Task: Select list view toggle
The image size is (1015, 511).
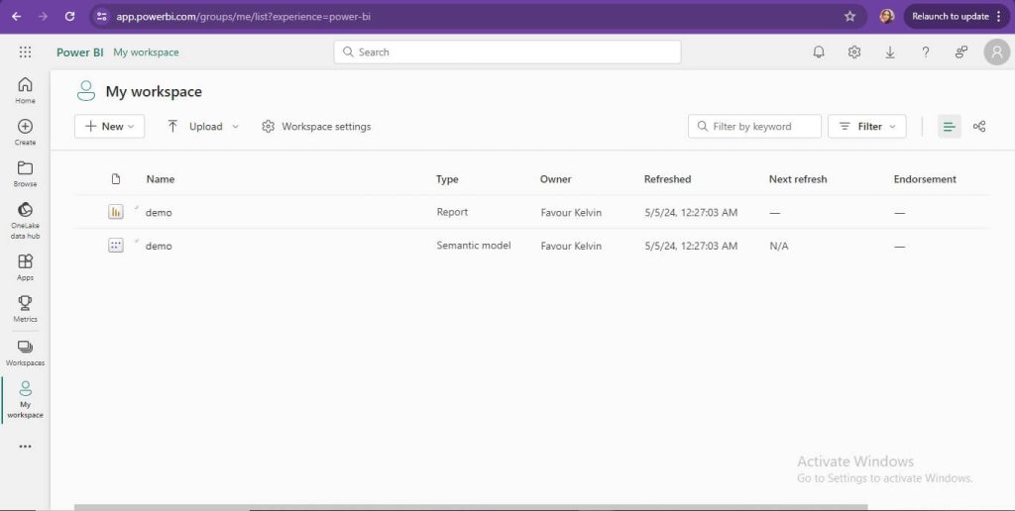Action: tap(950, 127)
